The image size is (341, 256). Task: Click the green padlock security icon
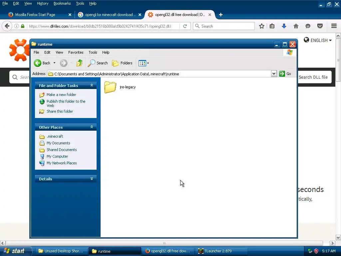tap(23, 26)
